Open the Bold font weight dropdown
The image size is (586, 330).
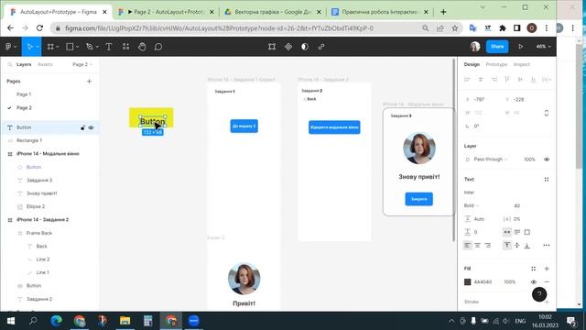(472, 205)
